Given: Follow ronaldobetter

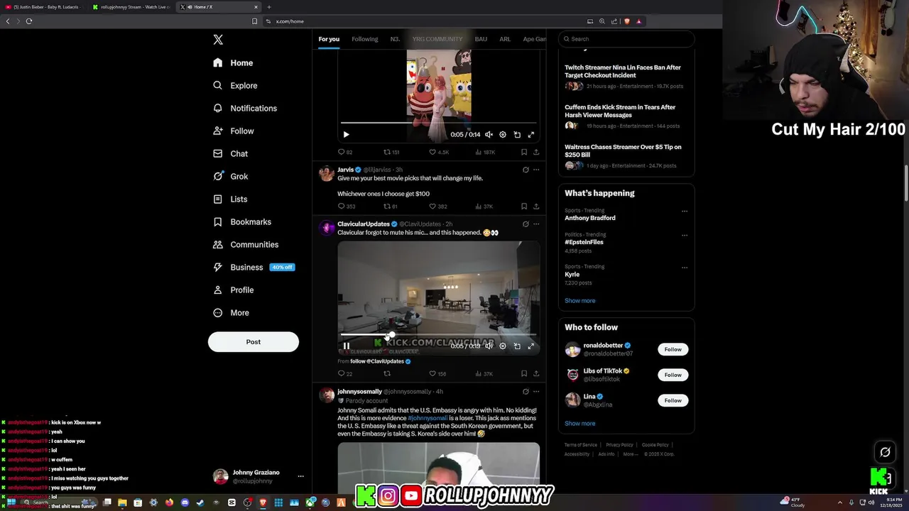Looking at the screenshot, I should point(673,349).
